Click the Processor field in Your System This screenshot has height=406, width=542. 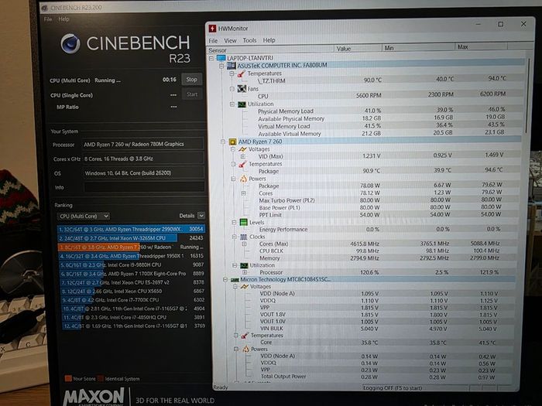point(142,144)
